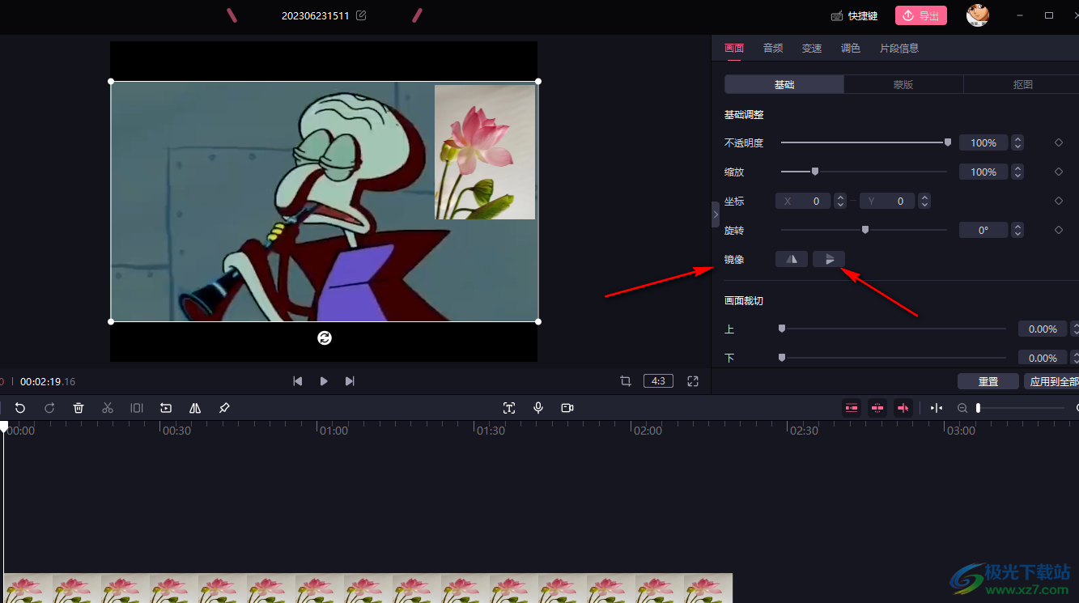The height and width of the screenshot is (603, 1079).
Task: Click the scissors split icon
Action: tap(108, 408)
